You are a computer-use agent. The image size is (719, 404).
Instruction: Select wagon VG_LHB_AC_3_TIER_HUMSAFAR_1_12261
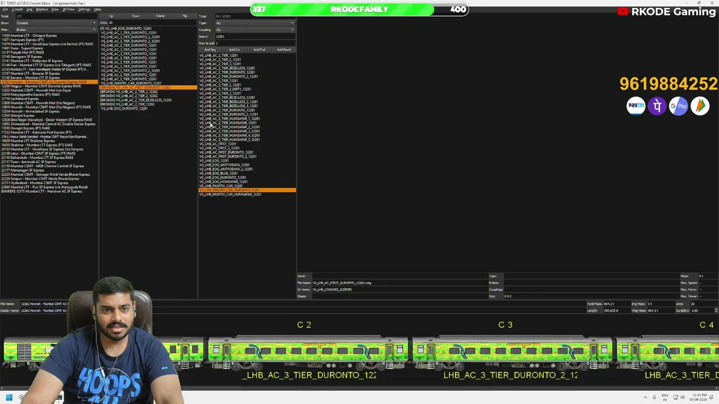[x=247, y=119]
